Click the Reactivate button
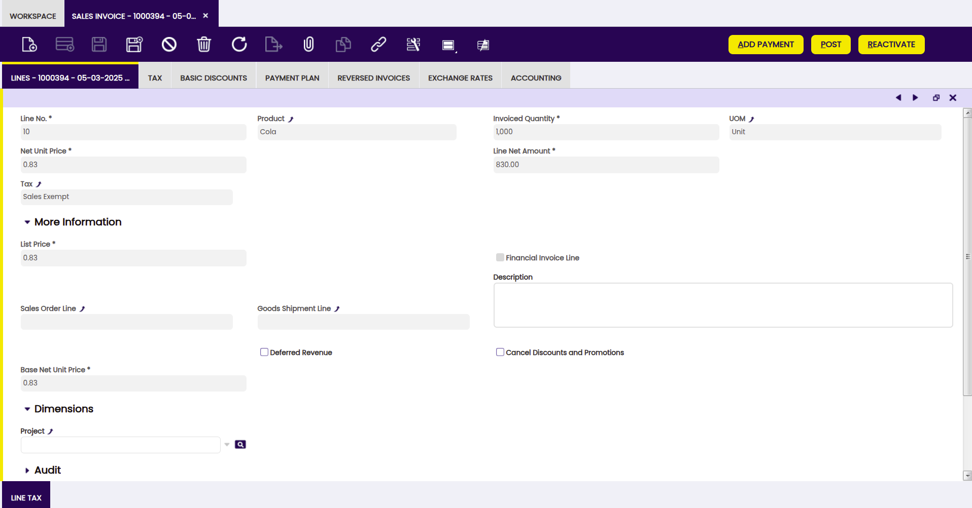 (891, 45)
